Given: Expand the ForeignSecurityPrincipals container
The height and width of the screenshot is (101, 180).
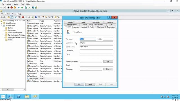Looking at the screenshot, I should coord(4,35).
